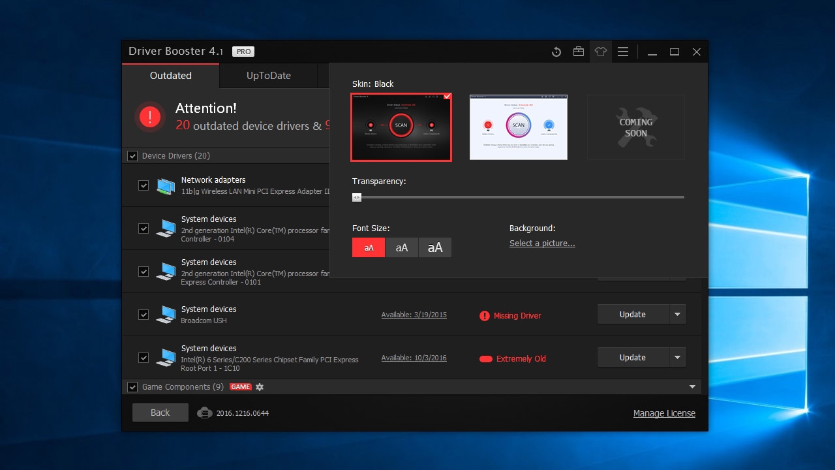Viewport: 835px width, 470px height.
Task: Toggle the Skin t-shirt icon
Action: pyautogui.click(x=601, y=52)
